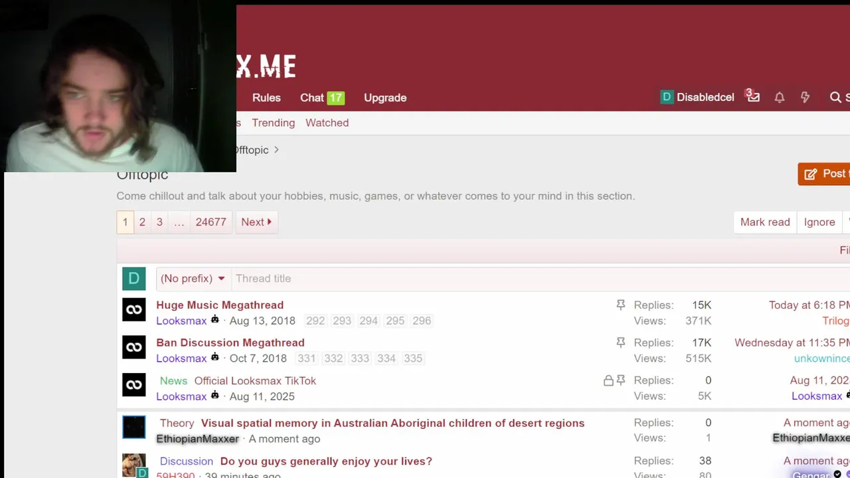850x478 pixels.
Task: Jump to page 296 of Huge Music Megathread
Action: 422,321
